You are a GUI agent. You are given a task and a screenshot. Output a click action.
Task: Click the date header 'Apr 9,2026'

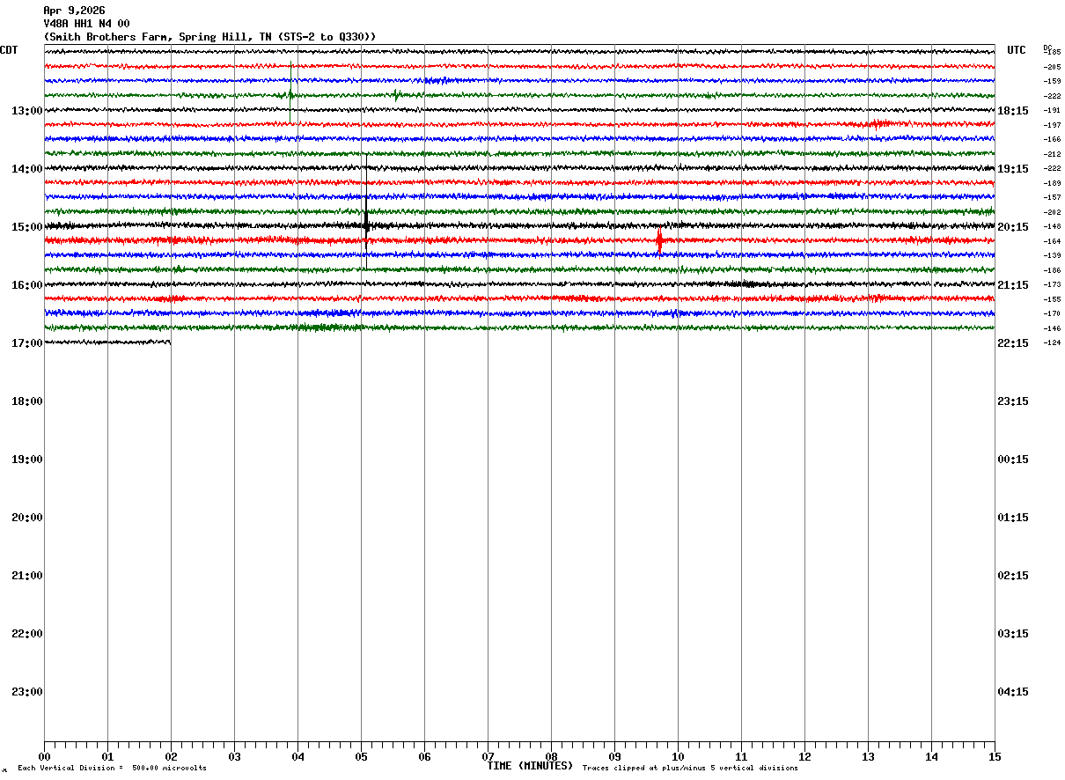(74, 11)
